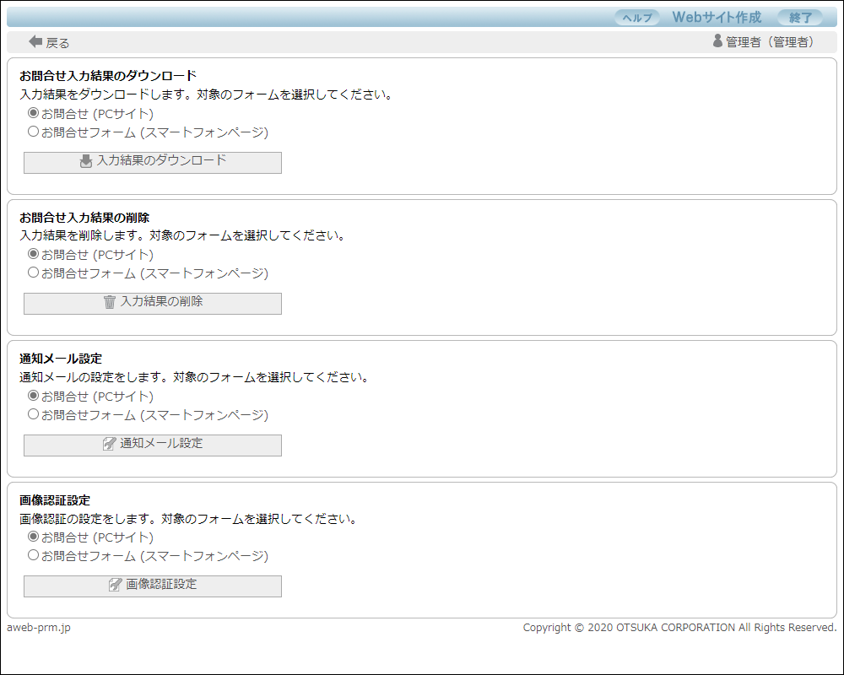Click the 管理者（管理者）user name label

[770, 42]
